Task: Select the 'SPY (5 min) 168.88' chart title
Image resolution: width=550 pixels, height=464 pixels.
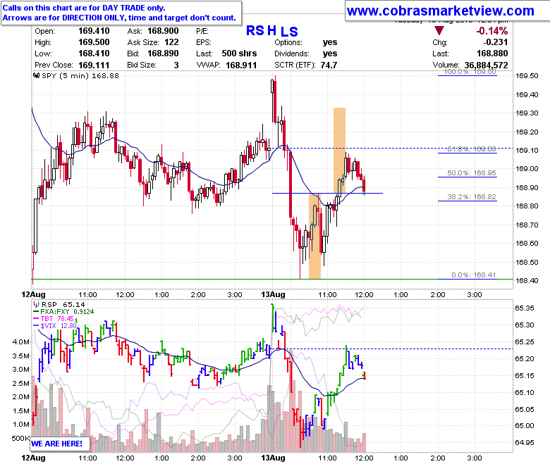Action: [80, 75]
